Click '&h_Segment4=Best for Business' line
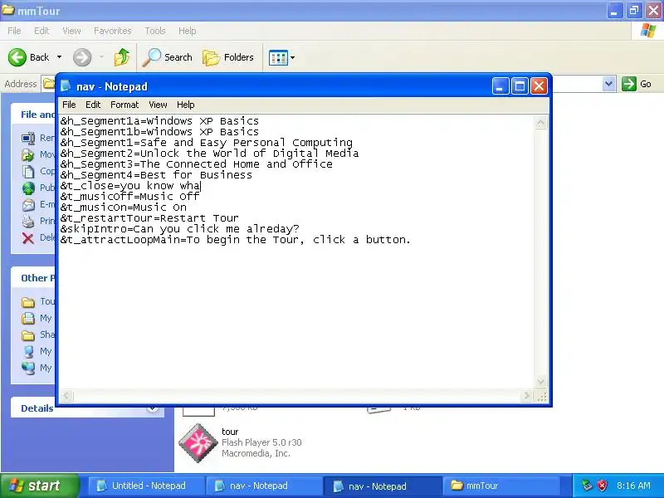The image size is (664, 498). point(156,175)
